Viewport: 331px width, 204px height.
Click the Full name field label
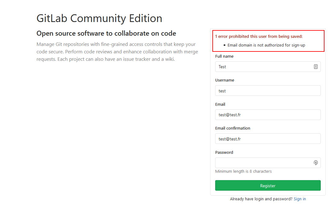224,56
